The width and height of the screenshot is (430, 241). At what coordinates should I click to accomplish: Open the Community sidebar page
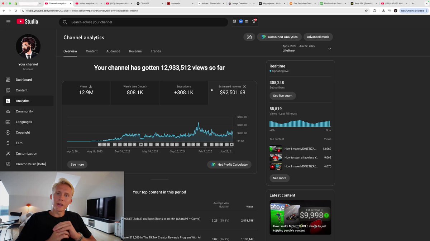coord(28,111)
